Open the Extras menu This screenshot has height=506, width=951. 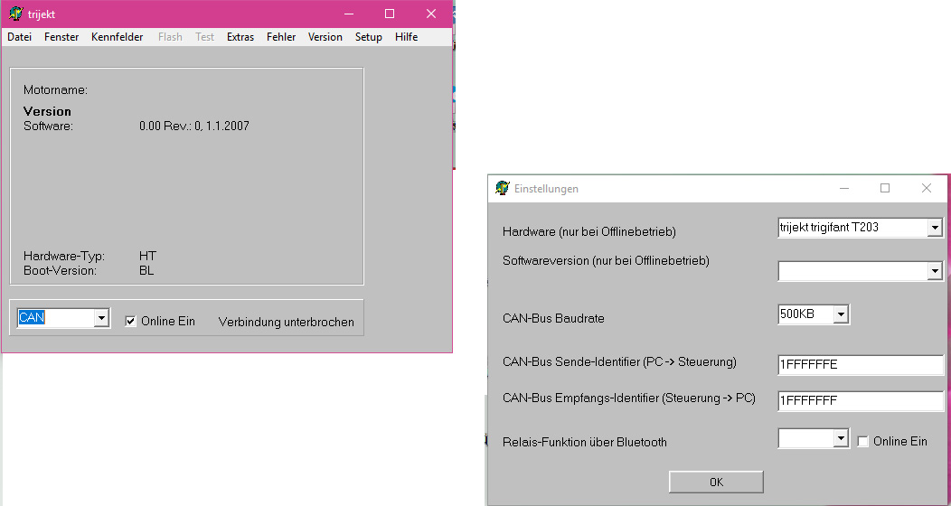(x=240, y=37)
